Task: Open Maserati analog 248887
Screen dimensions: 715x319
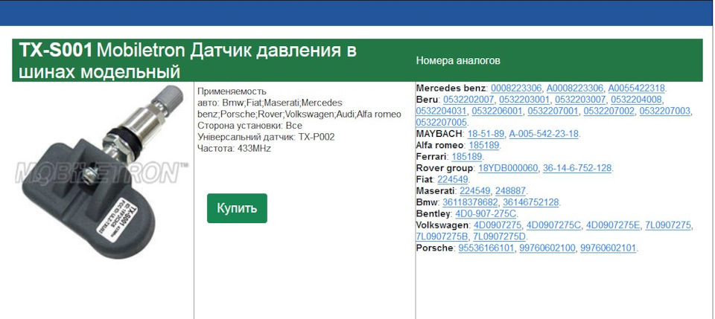Action: pyautogui.click(x=511, y=191)
